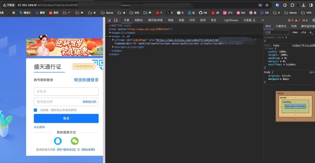The width and height of the screenshot is (315, 163).
Task: Switch to the 内存 (Memory) tab
Action: [192, 20]
